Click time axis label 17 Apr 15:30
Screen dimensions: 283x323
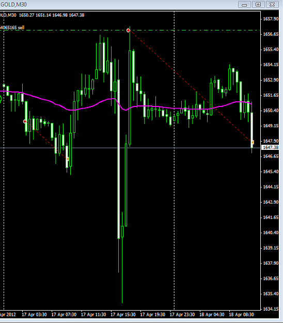coord(123,315)
